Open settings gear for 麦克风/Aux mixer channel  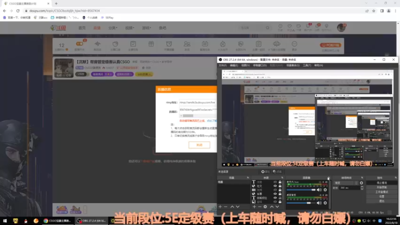point(325,190)
